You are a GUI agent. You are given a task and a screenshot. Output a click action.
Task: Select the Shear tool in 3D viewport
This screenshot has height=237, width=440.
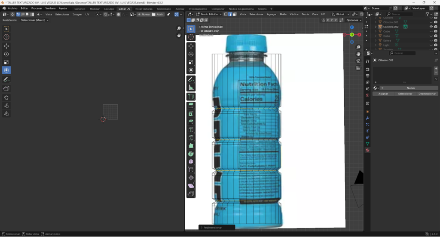191,186
